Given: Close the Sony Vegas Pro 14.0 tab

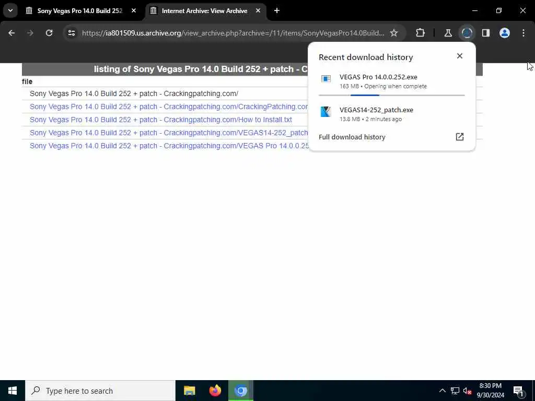Looking at the screenshot, I should [x=134, y=10].
